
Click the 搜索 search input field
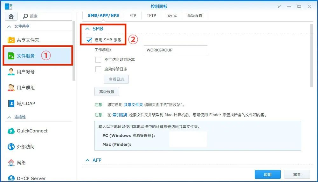[x=46, y=16]
